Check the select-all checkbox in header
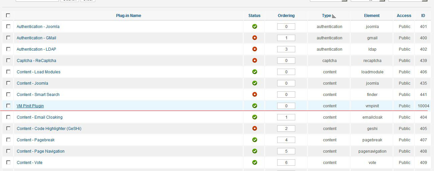 point(8,15)
